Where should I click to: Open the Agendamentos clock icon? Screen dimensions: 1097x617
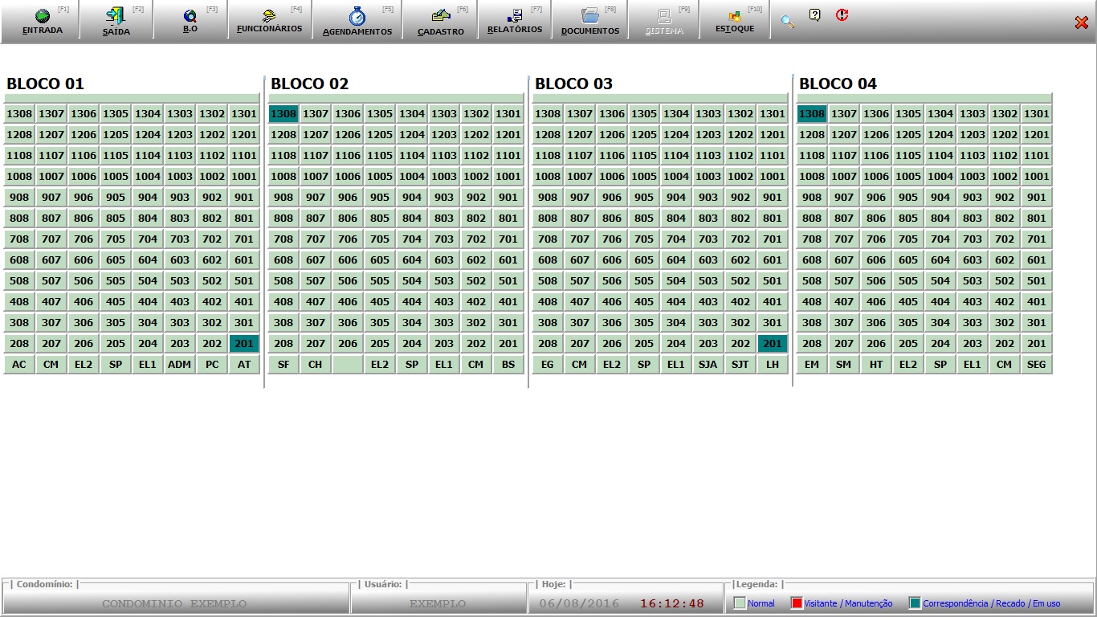click(x=357, y=21)
